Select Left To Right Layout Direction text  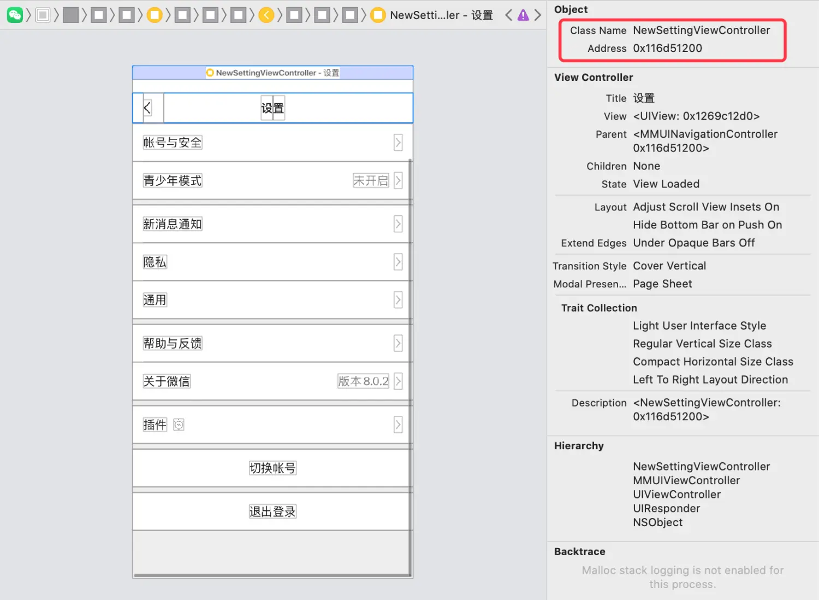pyautogui.click(x=710, y=380)
